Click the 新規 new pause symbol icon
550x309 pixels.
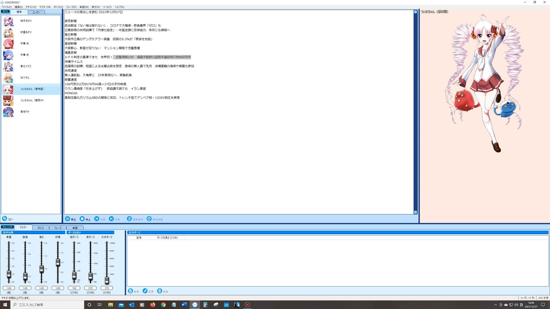[131, 291]
